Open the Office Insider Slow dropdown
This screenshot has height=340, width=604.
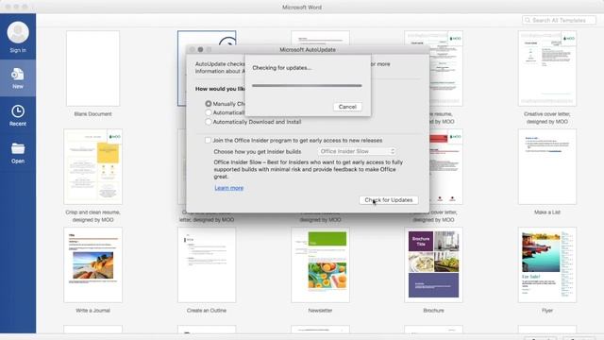click(357, 151)
